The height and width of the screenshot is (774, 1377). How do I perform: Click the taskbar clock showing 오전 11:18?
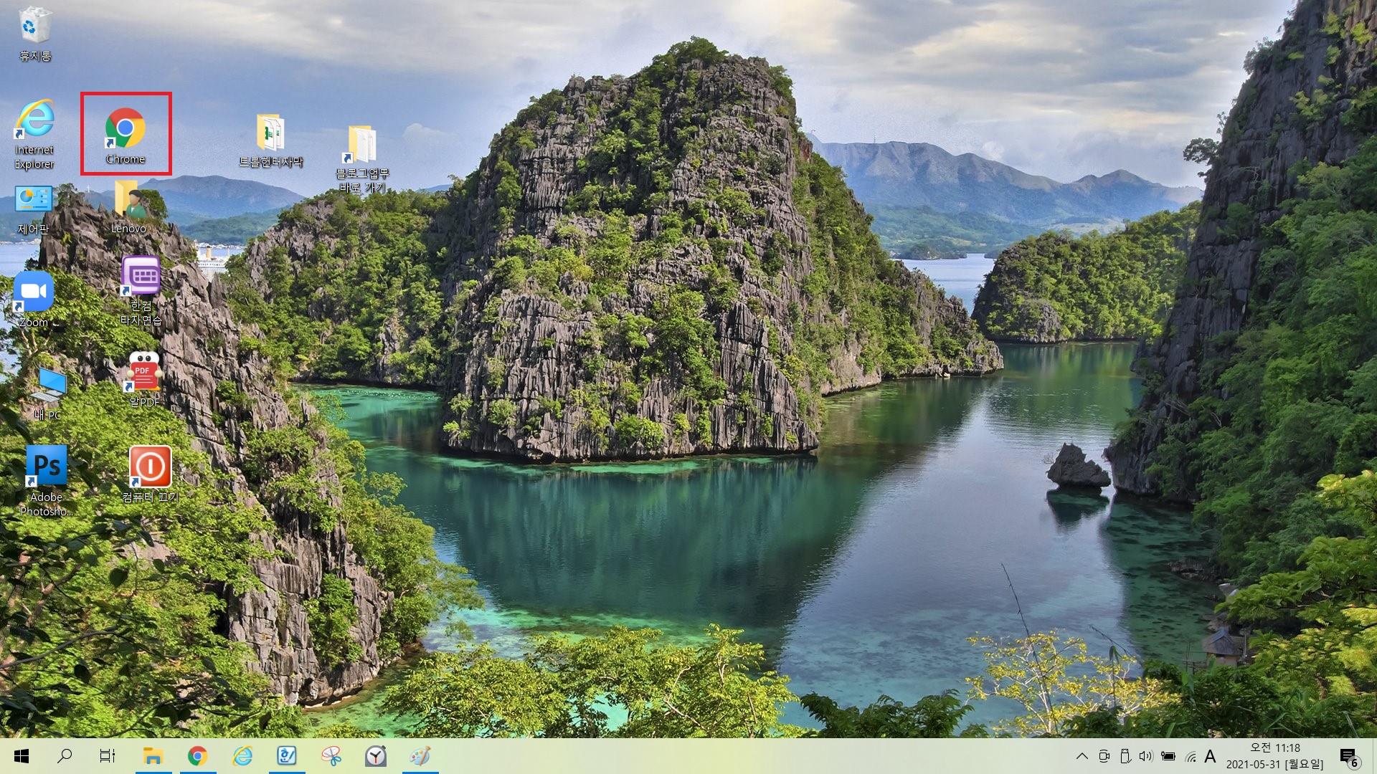pos(1274,756)
